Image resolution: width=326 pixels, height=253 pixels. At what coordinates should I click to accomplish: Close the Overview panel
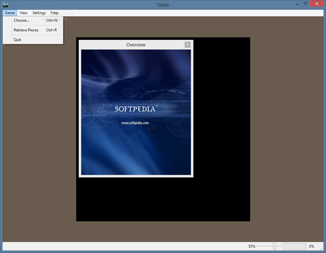coord(187,45)
